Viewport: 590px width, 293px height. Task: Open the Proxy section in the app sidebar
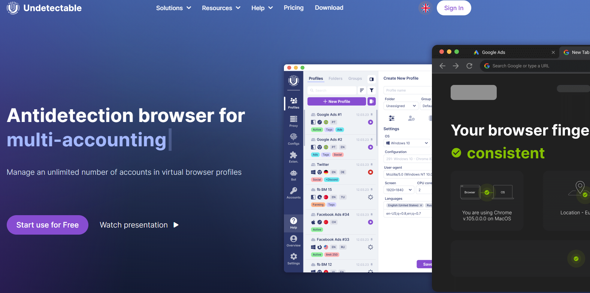(294, 121)
